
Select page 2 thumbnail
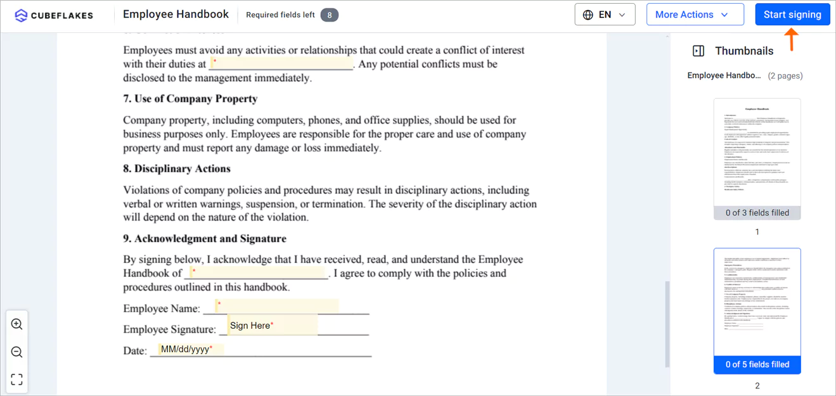coord(757,310)
